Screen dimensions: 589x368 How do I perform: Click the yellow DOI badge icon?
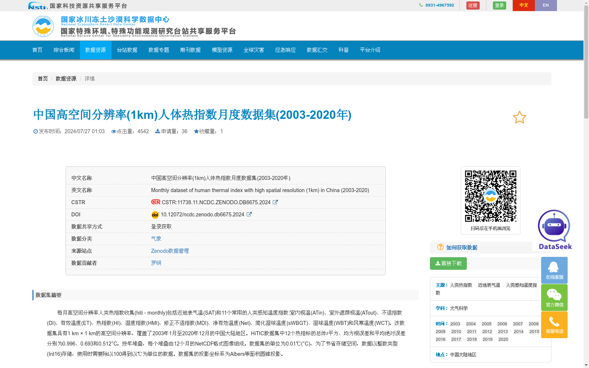pyautogui.click(x=155, y=215)
